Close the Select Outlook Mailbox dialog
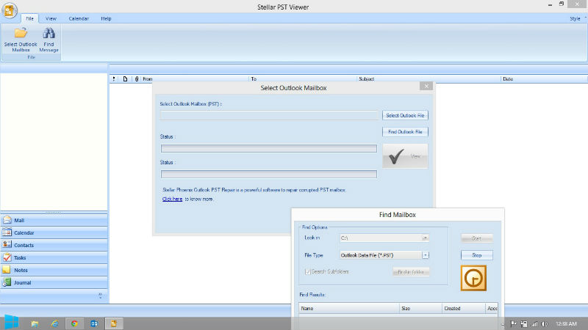 (426, 86)
